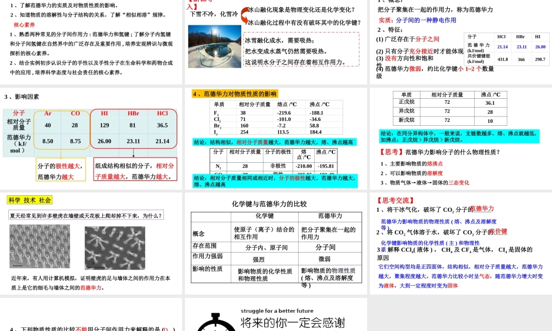
Task: Click the '下雪不冷，化雪冷' text
Action: click(x=214, y=14)
